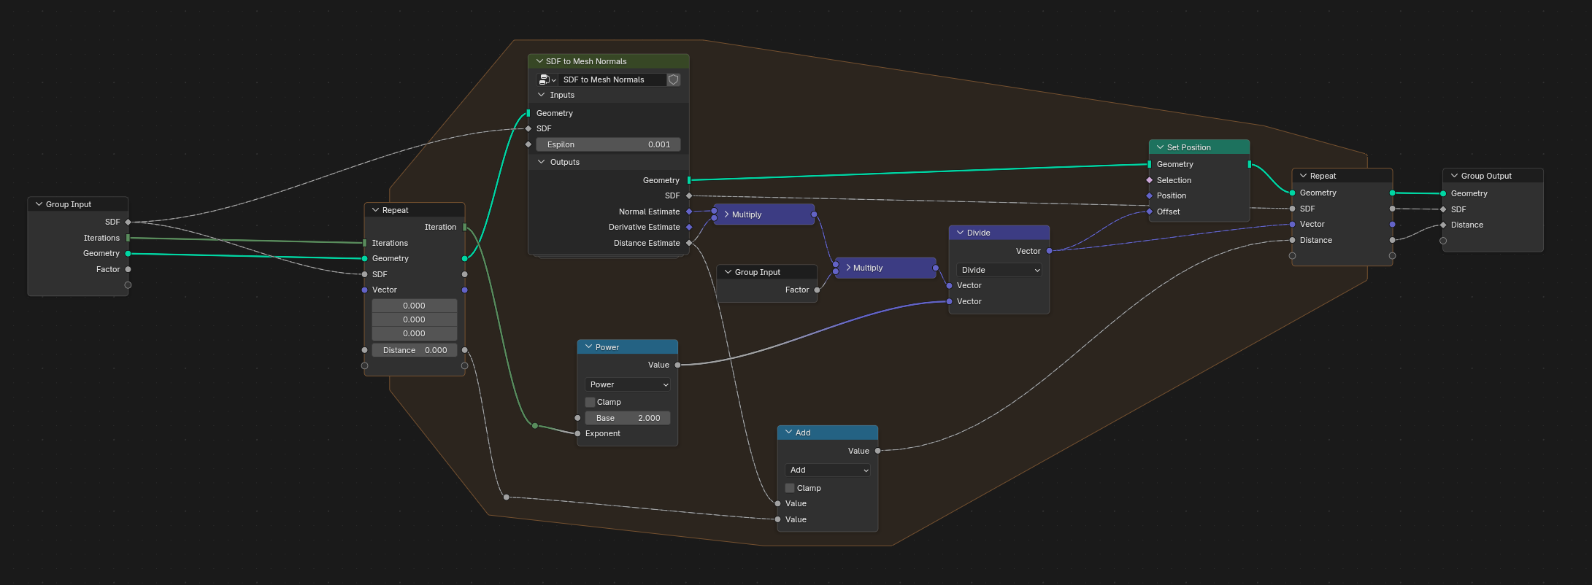This screenshot has height=585, width=1592.
Task: Open the node group browse icon in SDF to Mesh Normals
Action: (547, 80)
